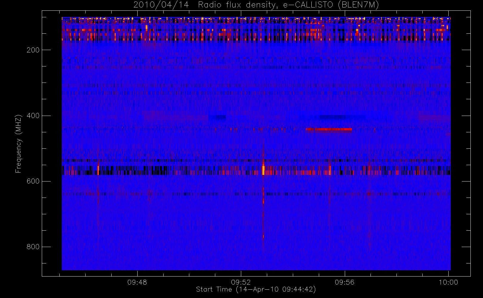Click the bright yellow spike near 09:53 at 570 MHz
The image size is (483, 298).
point(263,170)
